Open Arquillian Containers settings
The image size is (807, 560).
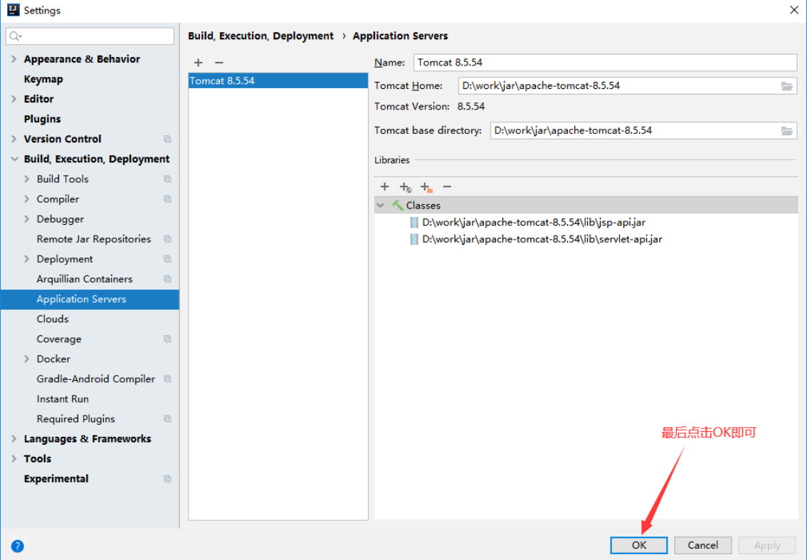(x=85, y=279)
